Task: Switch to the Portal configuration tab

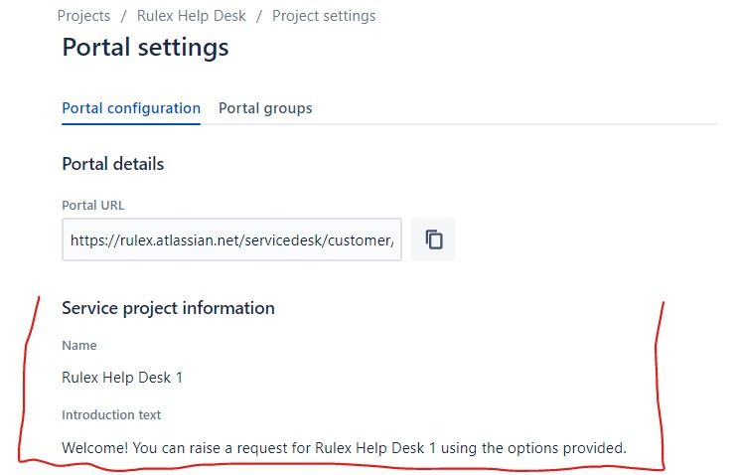Action: 131,108
